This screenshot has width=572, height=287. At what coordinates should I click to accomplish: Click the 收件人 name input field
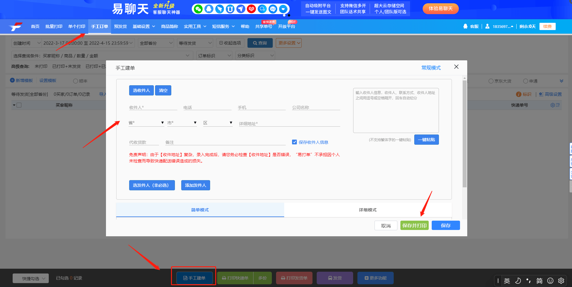(153, 107)
